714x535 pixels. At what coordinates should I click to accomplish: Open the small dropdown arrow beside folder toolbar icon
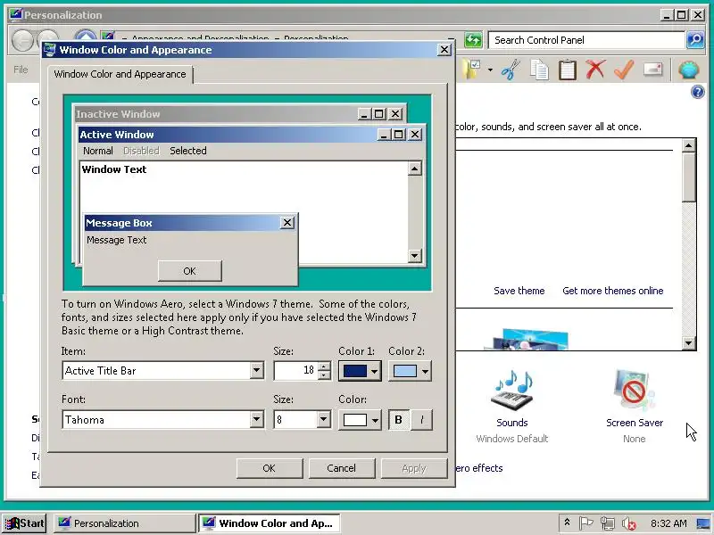click(490, 70)
